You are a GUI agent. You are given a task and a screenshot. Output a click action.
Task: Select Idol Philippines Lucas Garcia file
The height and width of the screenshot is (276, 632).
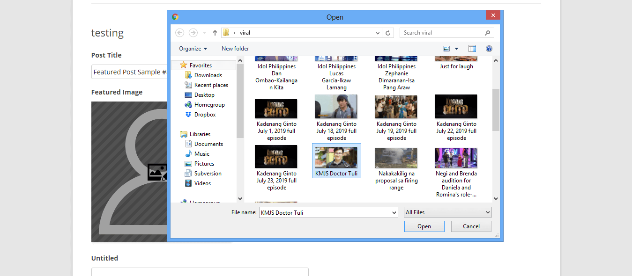(x=336, y=74)
